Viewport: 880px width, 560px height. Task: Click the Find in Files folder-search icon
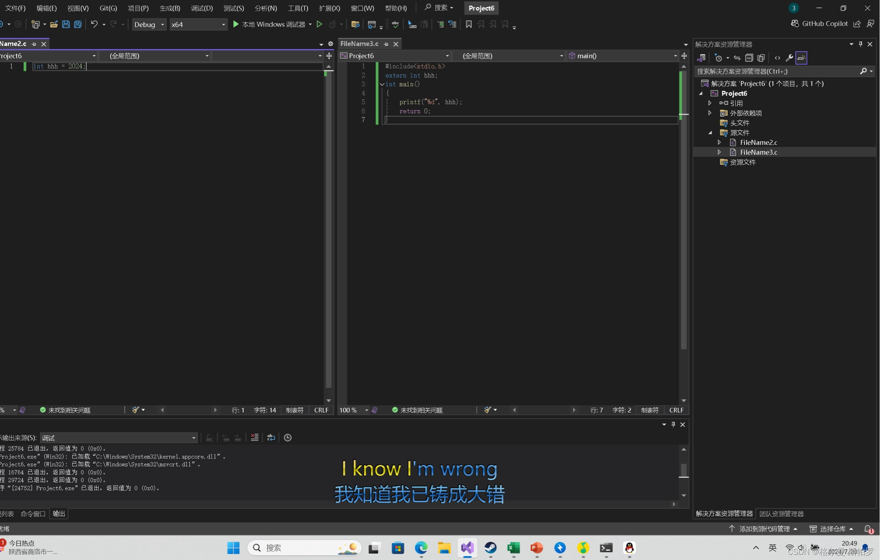pyautogui.click(x=355, y=24)
